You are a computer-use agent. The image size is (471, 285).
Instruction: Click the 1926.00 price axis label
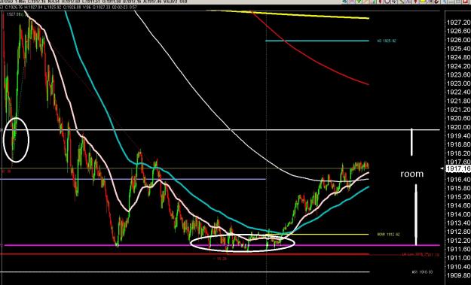coord(458,40)
